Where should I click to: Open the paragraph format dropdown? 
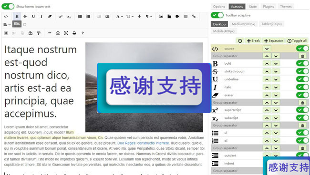click(149, 16)
